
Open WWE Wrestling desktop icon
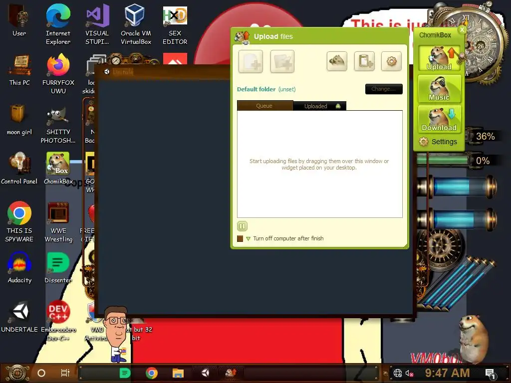pyautogui.click(x=58, y=222)
